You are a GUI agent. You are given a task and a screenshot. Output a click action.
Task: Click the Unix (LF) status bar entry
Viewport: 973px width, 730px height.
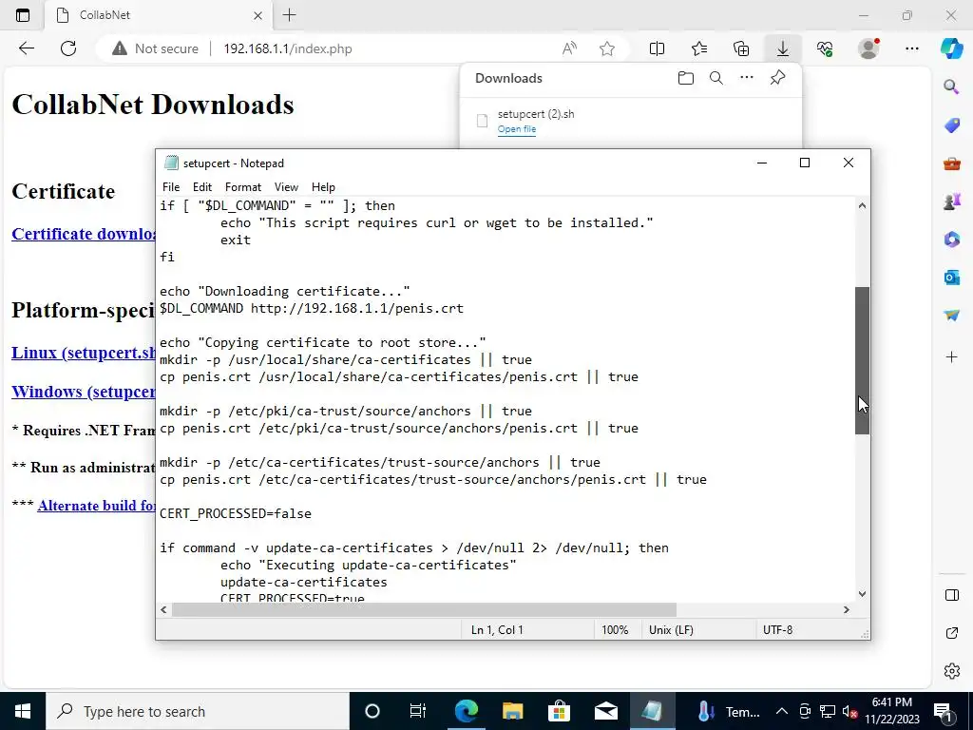coord(672,629)
